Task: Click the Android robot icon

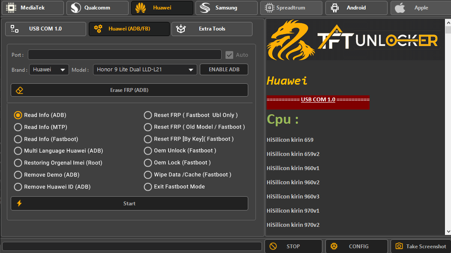Action: pos(335,8)
